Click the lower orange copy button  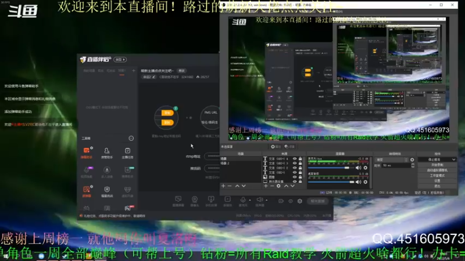[167, 122]
